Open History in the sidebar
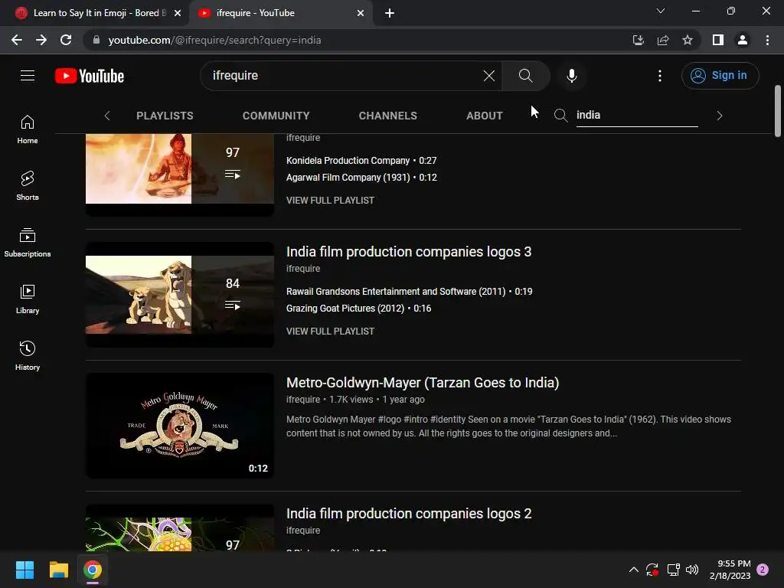Viewport: 784px width, 588px height. tap(28, 355)
